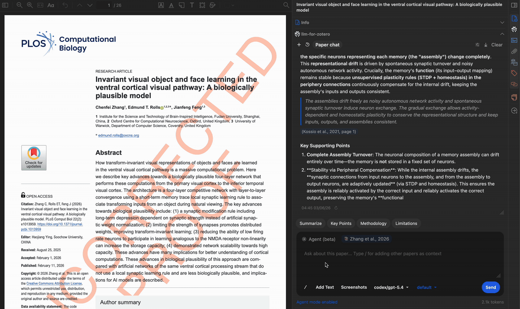
Task: Click the Summarize quick prompt
Action: pos(311,223)
